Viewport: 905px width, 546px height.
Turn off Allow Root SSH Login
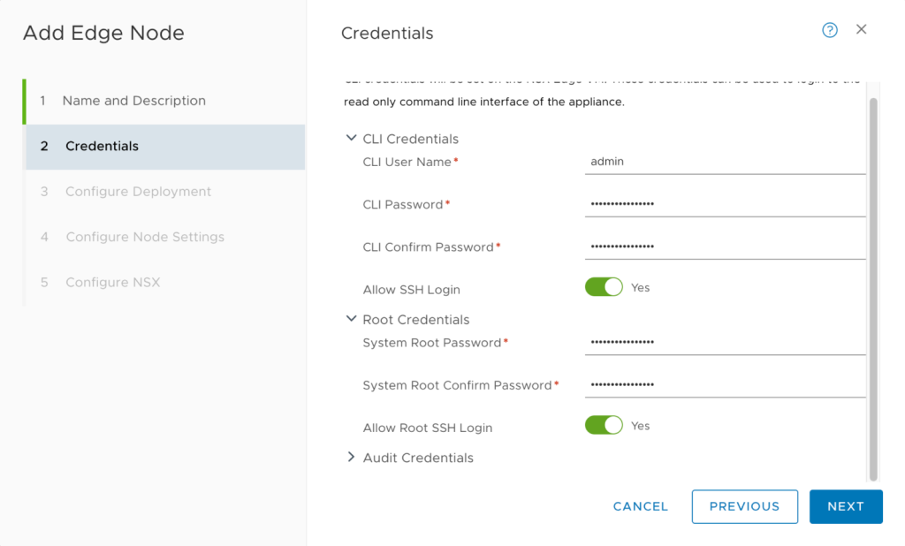[604, 426]
